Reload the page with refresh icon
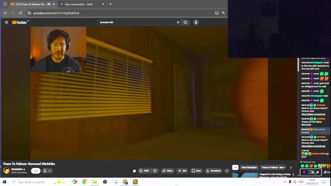 20,13
